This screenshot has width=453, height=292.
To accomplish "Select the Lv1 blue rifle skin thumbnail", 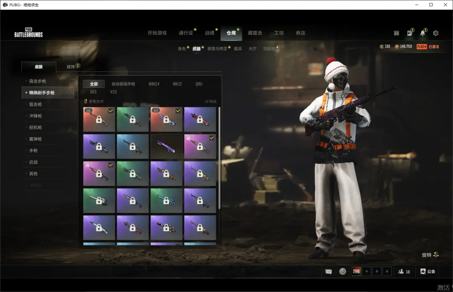I will [x=166, y=119].
